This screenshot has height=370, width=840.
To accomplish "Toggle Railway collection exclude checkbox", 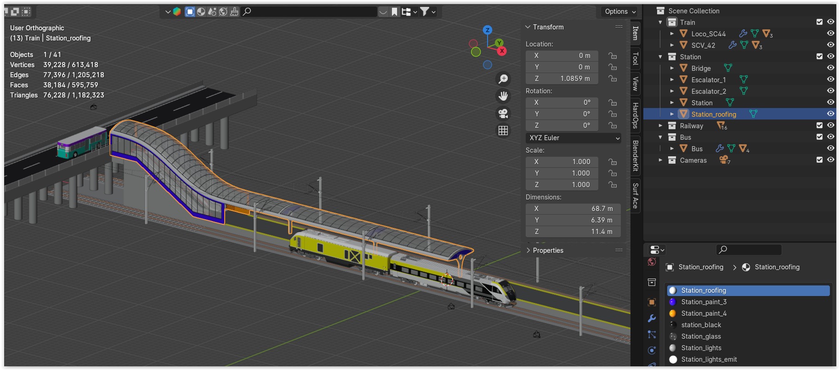I will pos(819,125).
